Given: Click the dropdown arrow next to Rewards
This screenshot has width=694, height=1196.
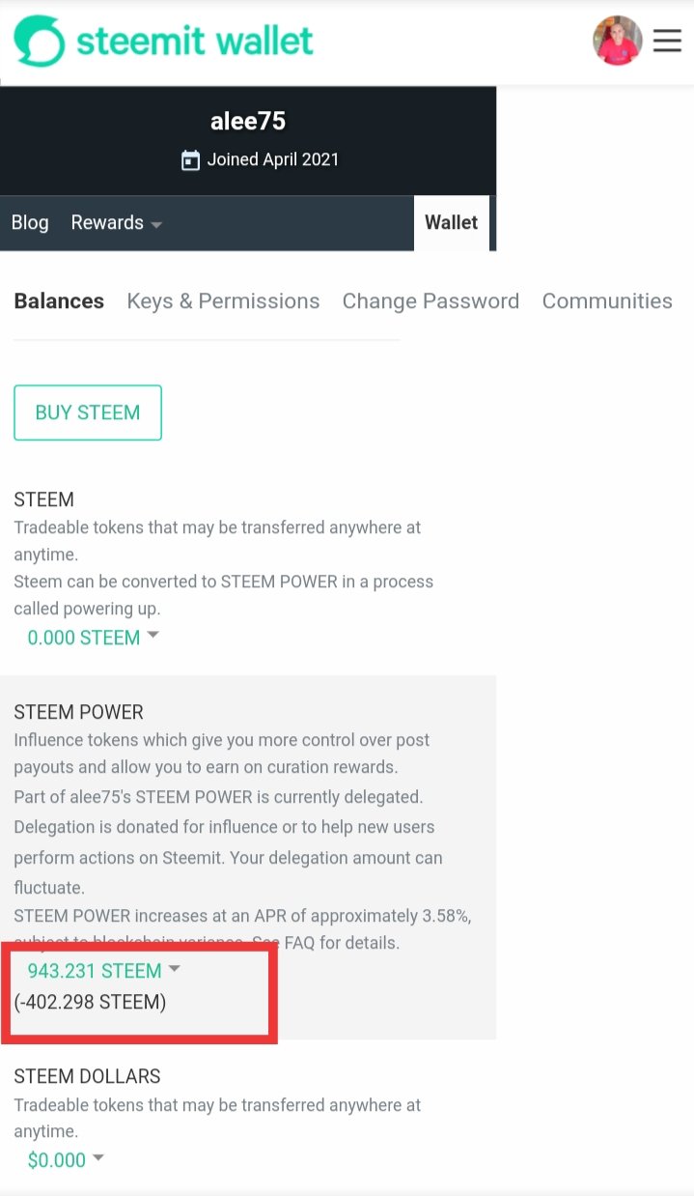Looking at the screenshot, I should click(156, 225).
